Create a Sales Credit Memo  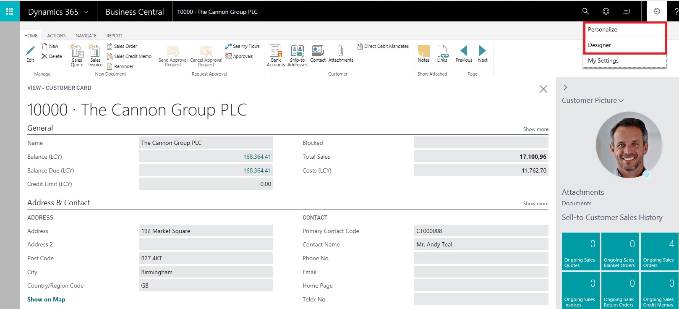(x=129, y=56)
